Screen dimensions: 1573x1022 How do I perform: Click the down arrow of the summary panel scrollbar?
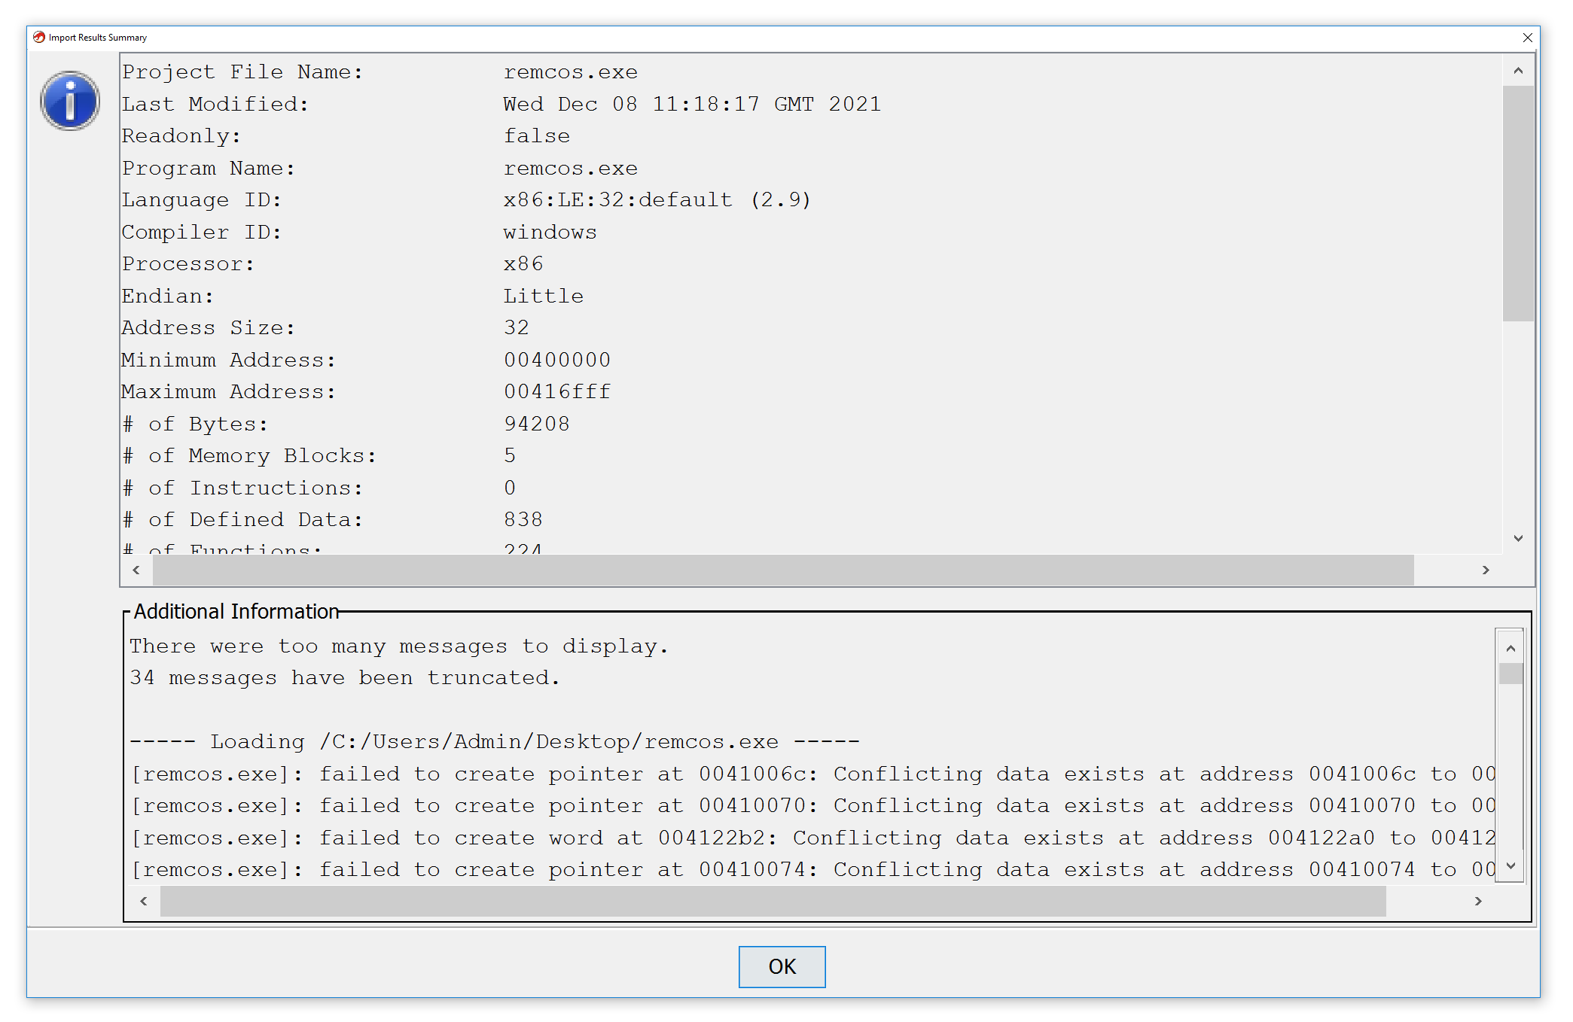[x=1519, y=538]
